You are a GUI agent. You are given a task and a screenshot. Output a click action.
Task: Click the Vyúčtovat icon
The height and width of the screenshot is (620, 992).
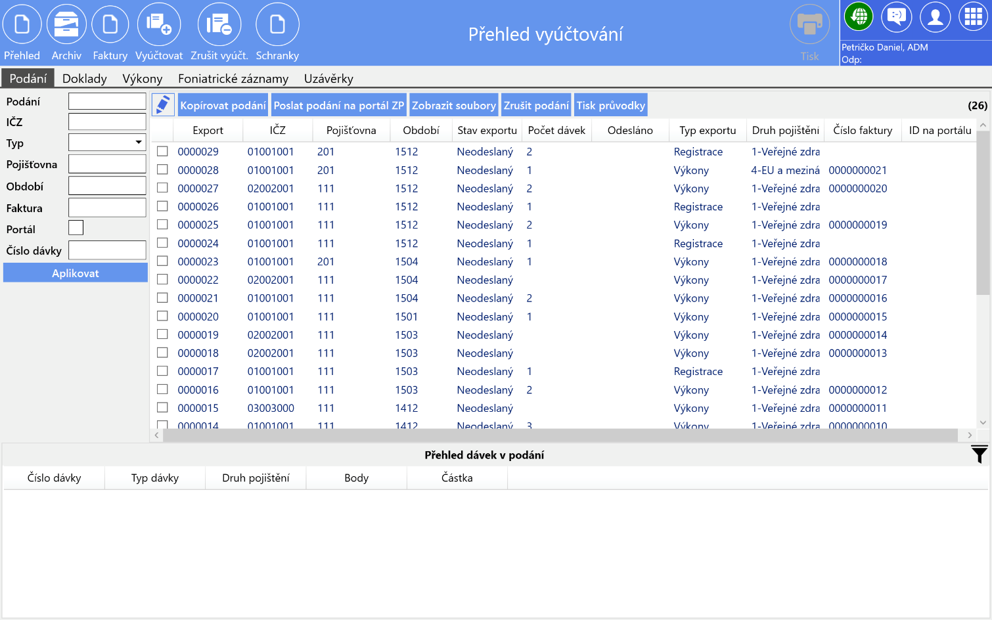click(x=159, y=25)
